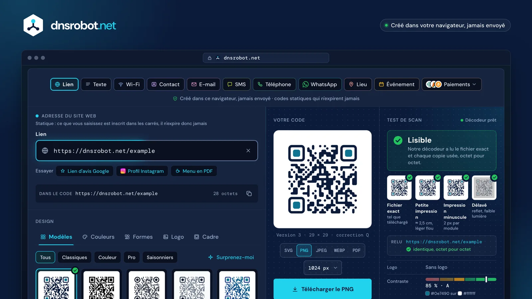Try the Menu en PDF example

[194, 171]
